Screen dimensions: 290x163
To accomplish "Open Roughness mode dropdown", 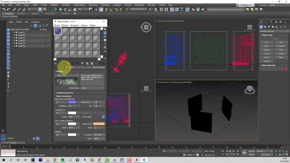I will click(86, 102).
